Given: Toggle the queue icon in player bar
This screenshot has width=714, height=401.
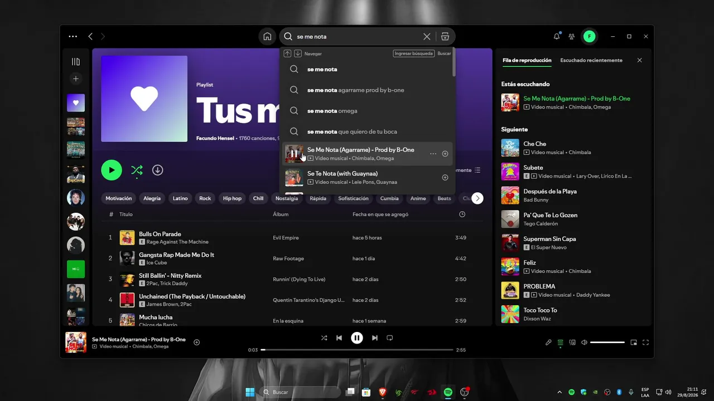Looking at the screenshot, I should [561, 343].
